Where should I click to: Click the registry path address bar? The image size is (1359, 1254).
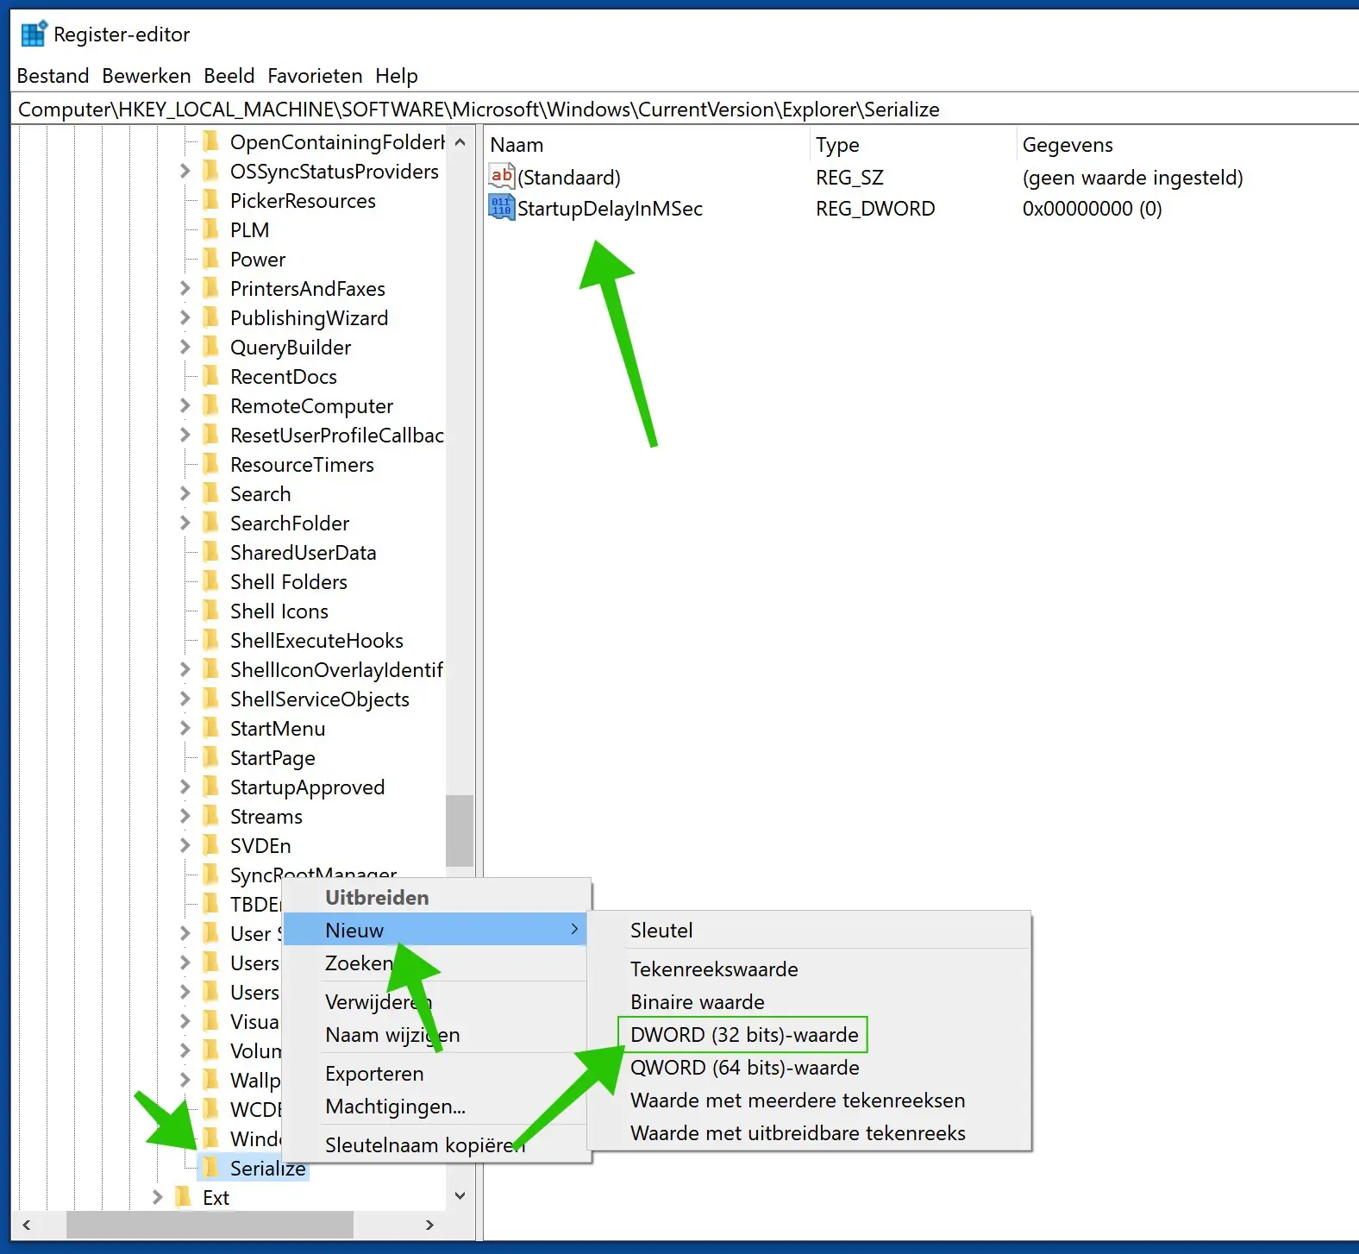click(x=686, y=110)
